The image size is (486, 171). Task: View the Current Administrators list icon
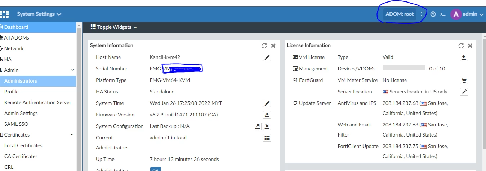[267, 138]
